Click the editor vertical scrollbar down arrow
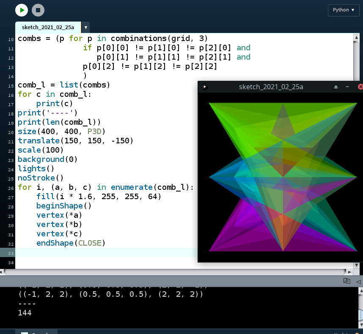 click(x=356, y=265)
